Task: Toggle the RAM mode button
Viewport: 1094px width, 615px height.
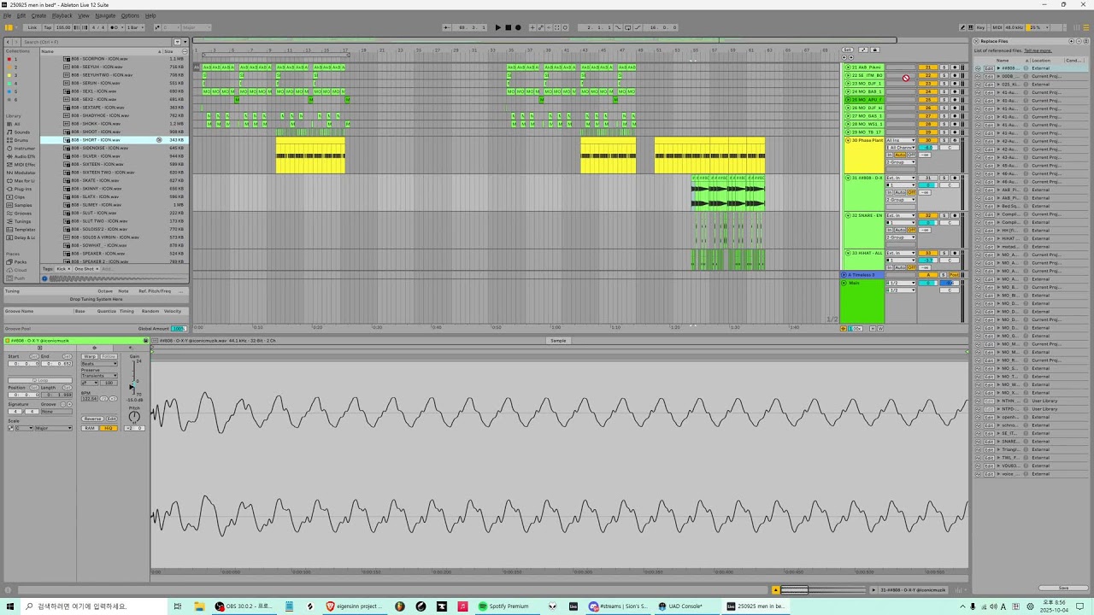Action: tap(90, 428)
